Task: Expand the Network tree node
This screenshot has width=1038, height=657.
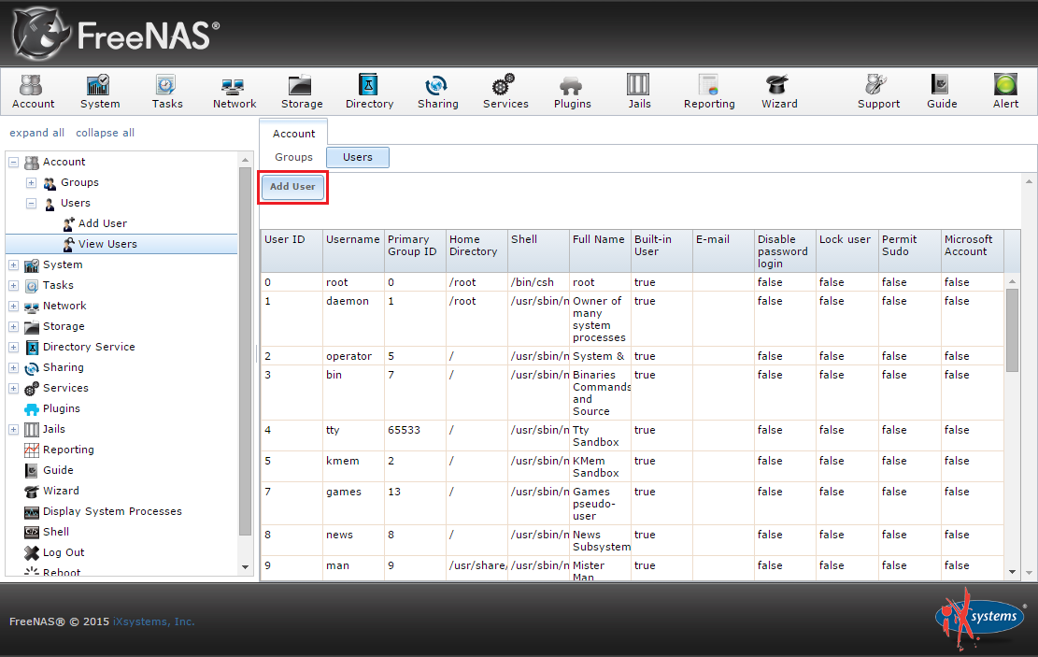Action: tap(13, 306)
